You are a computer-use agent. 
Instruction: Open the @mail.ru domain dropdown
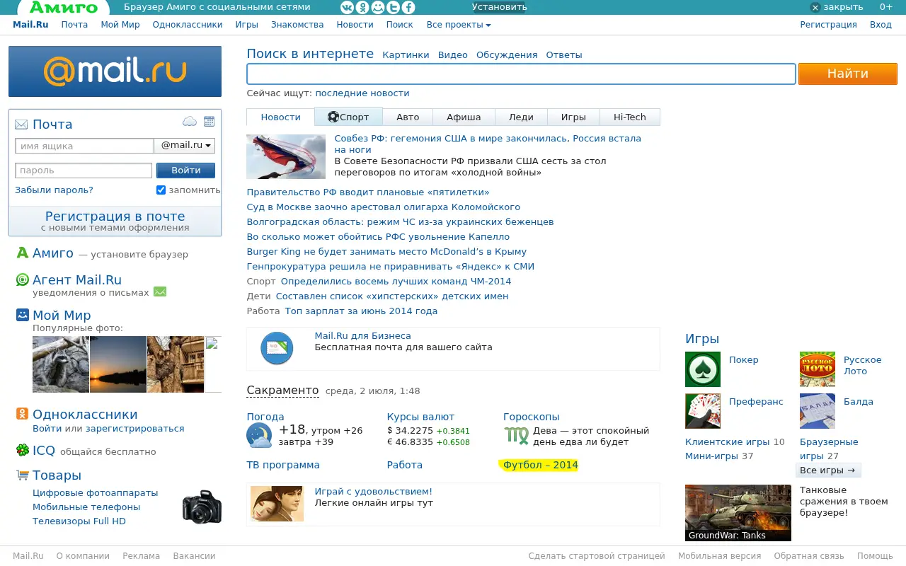(185, 146)
